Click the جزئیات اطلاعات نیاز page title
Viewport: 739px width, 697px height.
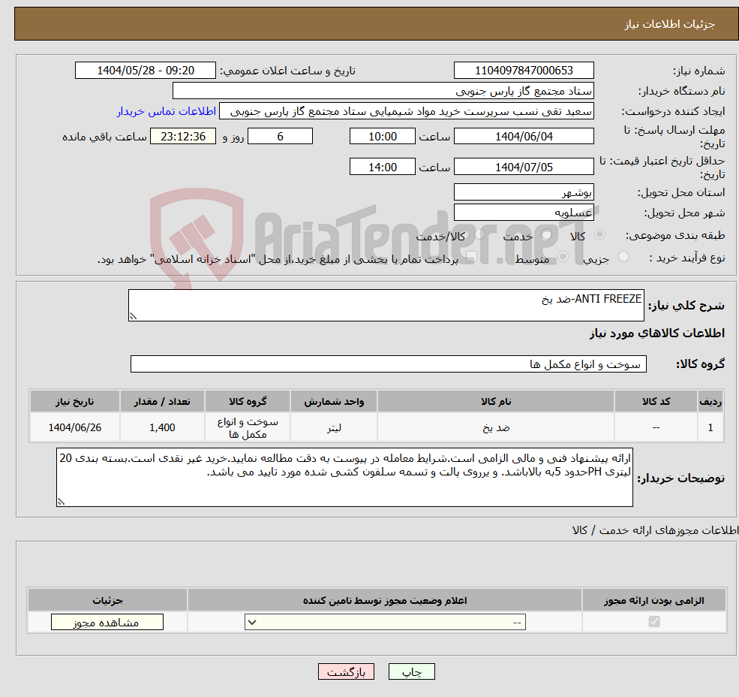[670, 24]
